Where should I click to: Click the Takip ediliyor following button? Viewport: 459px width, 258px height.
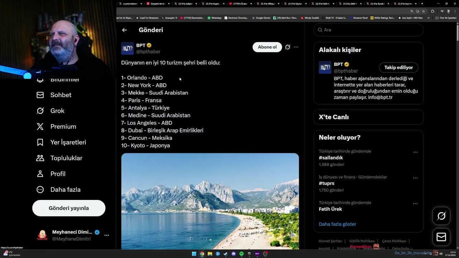point(398,67)
